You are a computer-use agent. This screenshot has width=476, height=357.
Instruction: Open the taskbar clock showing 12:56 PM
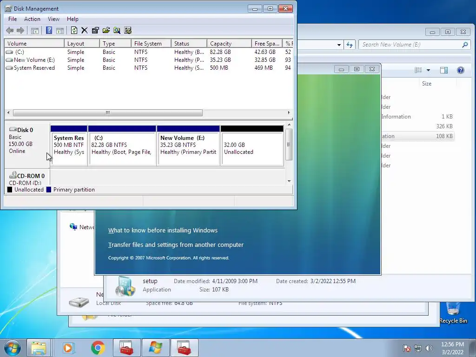click(452, 348)
